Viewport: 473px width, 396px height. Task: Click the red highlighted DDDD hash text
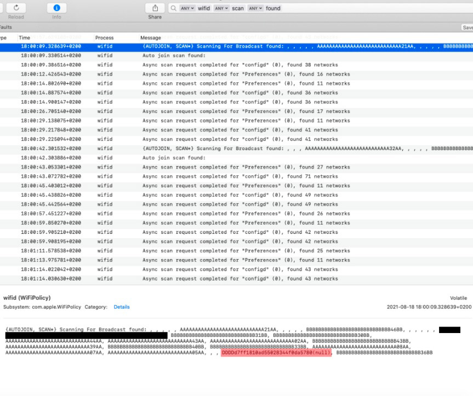click(276, 353)
